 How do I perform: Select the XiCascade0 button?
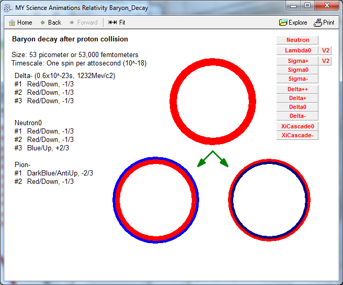click(297, 126)
